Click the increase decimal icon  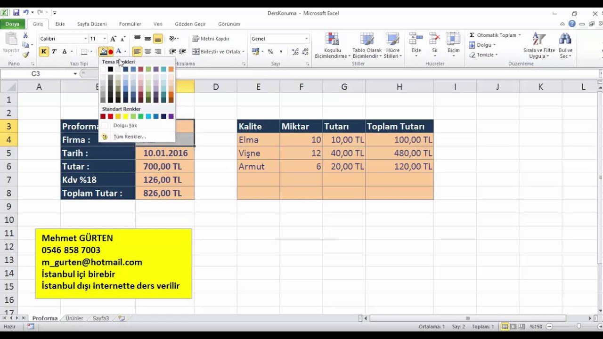295,52
